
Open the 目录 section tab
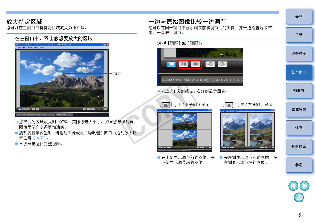tap(299, 35)
